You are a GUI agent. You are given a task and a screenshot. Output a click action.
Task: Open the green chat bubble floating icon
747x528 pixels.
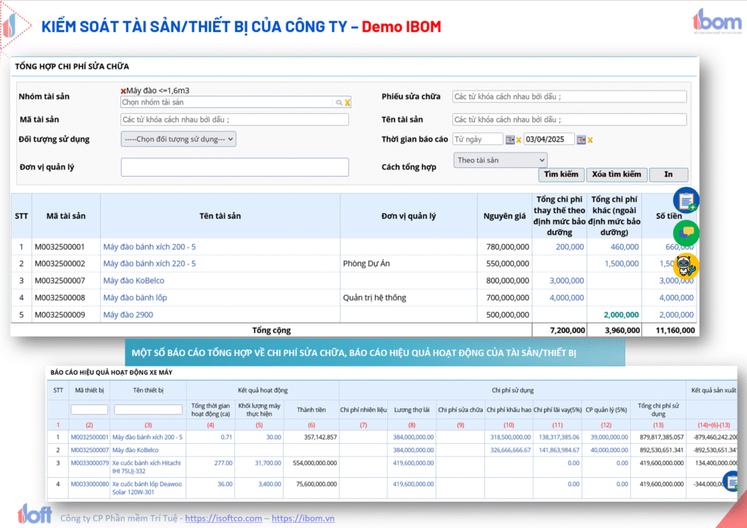point(686,233)
